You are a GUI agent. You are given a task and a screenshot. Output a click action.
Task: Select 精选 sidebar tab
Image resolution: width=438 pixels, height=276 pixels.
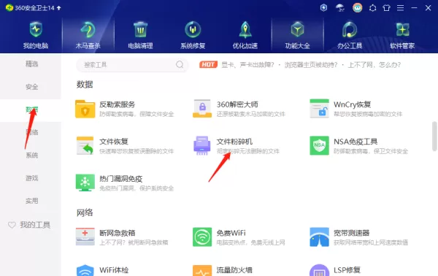pyautogui.click(x=32, y=64)
